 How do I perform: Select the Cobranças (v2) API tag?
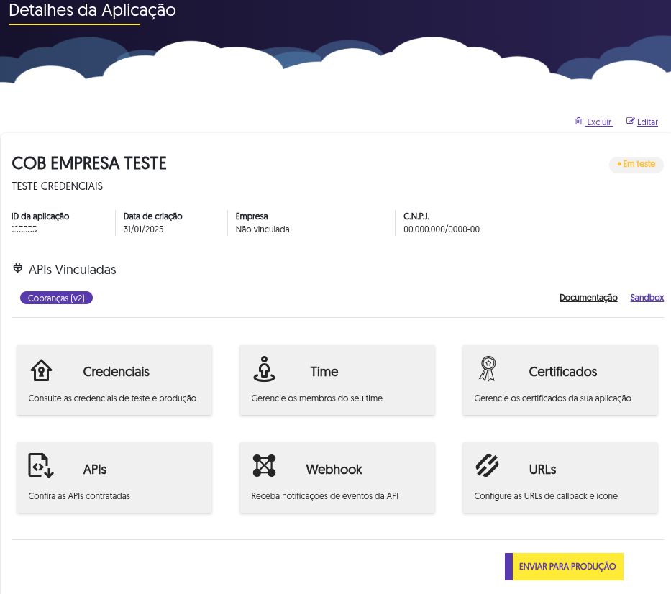[57, 298]
